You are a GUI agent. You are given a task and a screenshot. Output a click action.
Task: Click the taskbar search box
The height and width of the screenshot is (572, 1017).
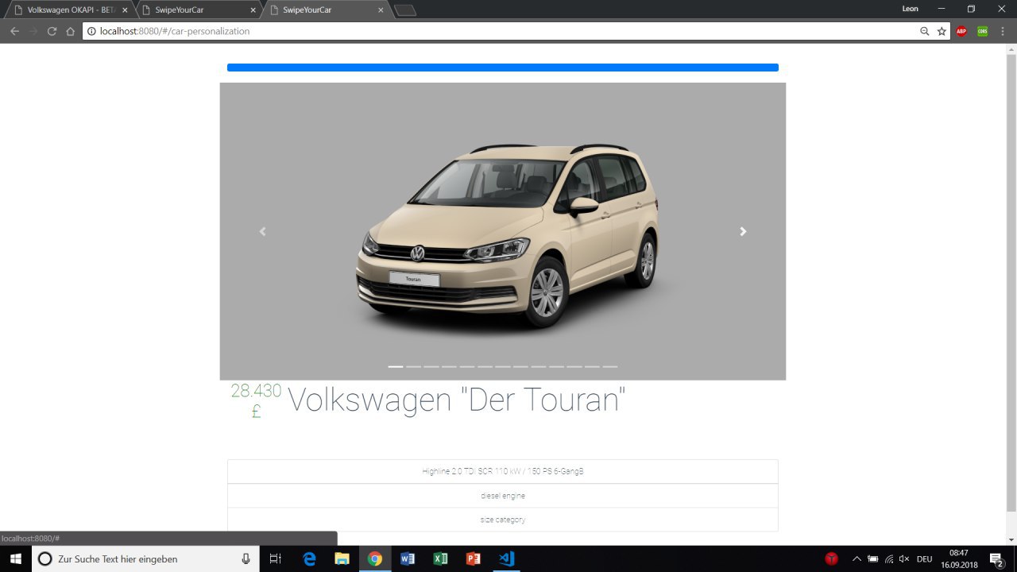pyautogui.click(x=145, y=558)
